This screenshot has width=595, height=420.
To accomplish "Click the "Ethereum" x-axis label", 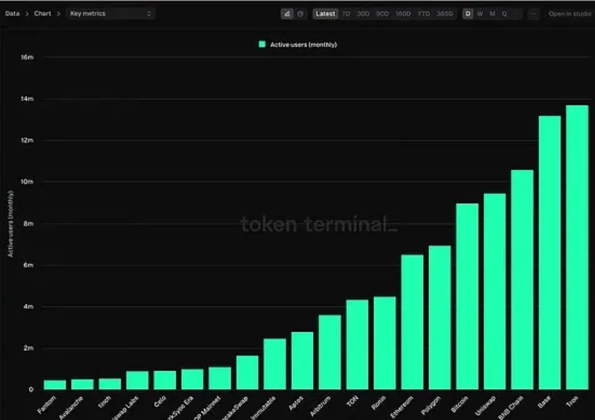I will pos(402,406).
